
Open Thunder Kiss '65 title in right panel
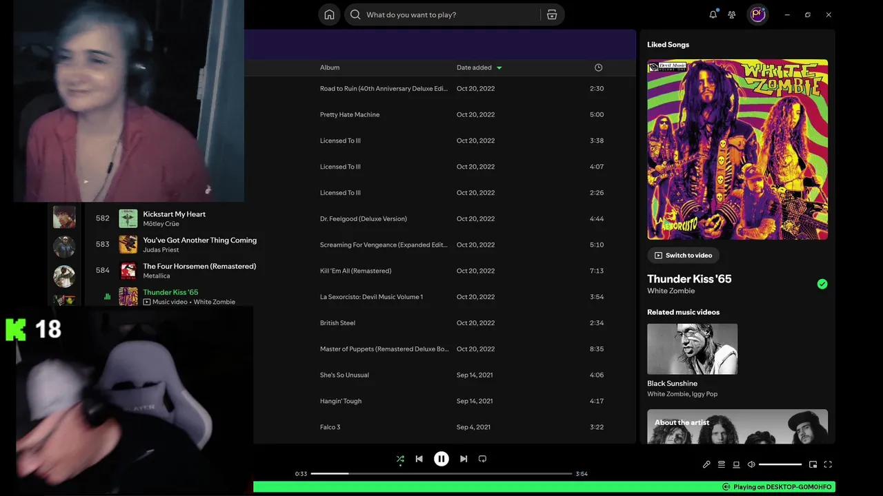tap(689, 279)
